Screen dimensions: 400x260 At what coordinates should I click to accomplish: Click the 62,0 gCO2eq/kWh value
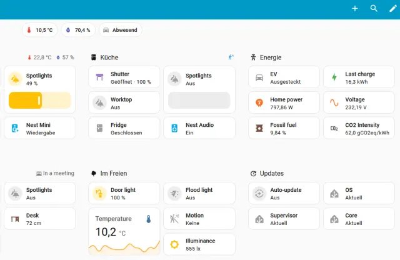(x=367, y=133)
